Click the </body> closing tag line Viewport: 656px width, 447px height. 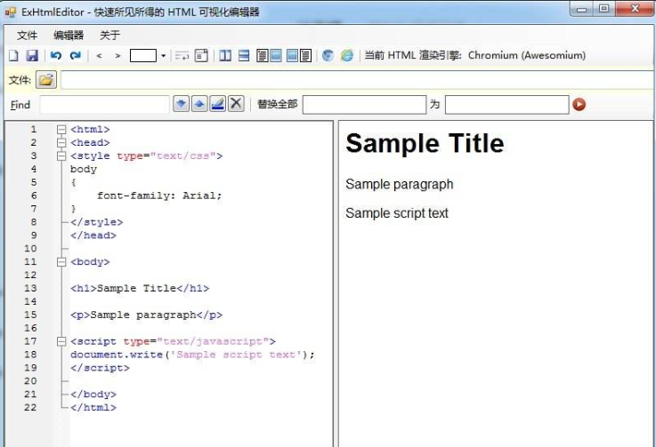93,395
